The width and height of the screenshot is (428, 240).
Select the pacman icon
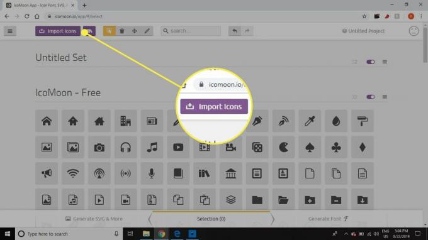click(283, 148)
